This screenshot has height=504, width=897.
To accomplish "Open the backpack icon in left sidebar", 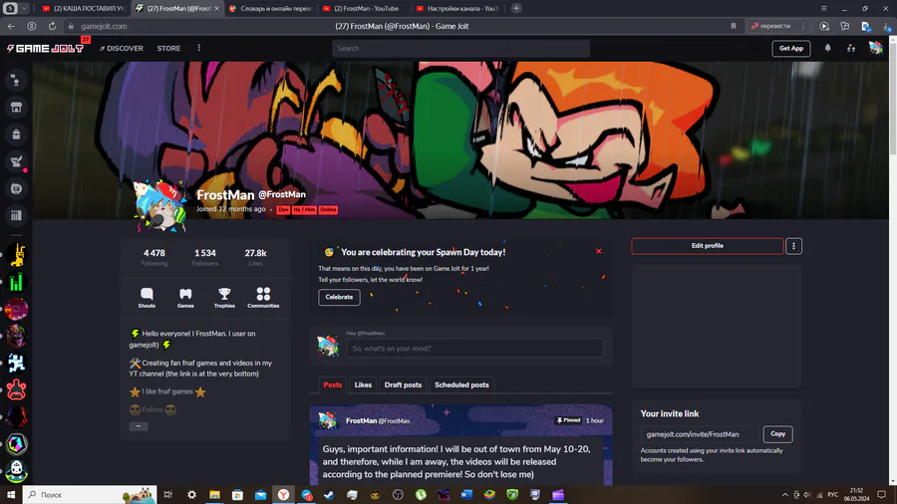I will coord(16,134).
